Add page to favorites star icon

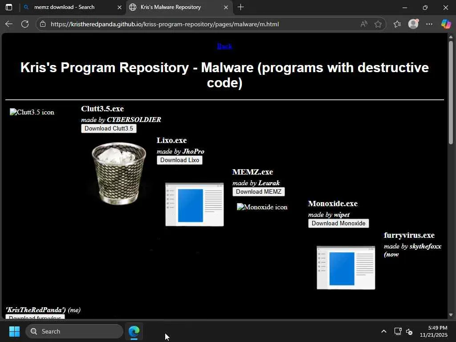(x=378, y=24)
